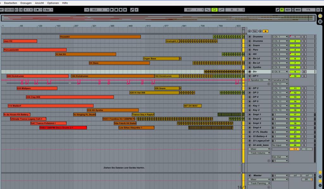Solo the 22 Battery 4 track

[304, 136]
